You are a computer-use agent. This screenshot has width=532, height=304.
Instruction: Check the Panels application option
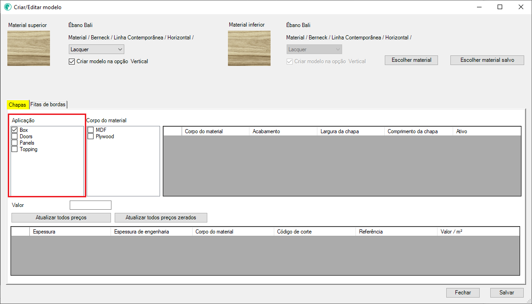pos(15,143)
